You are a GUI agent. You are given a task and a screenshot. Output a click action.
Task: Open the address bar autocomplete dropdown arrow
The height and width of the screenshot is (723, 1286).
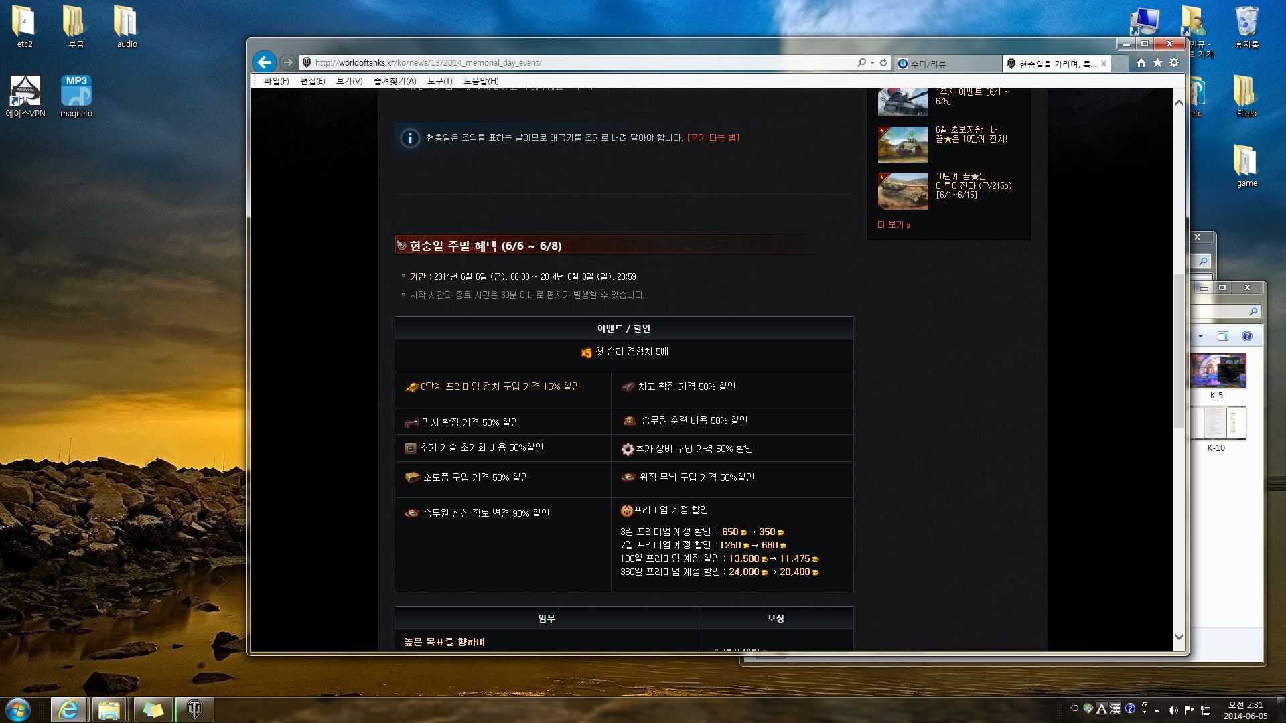tap(872, 62)
